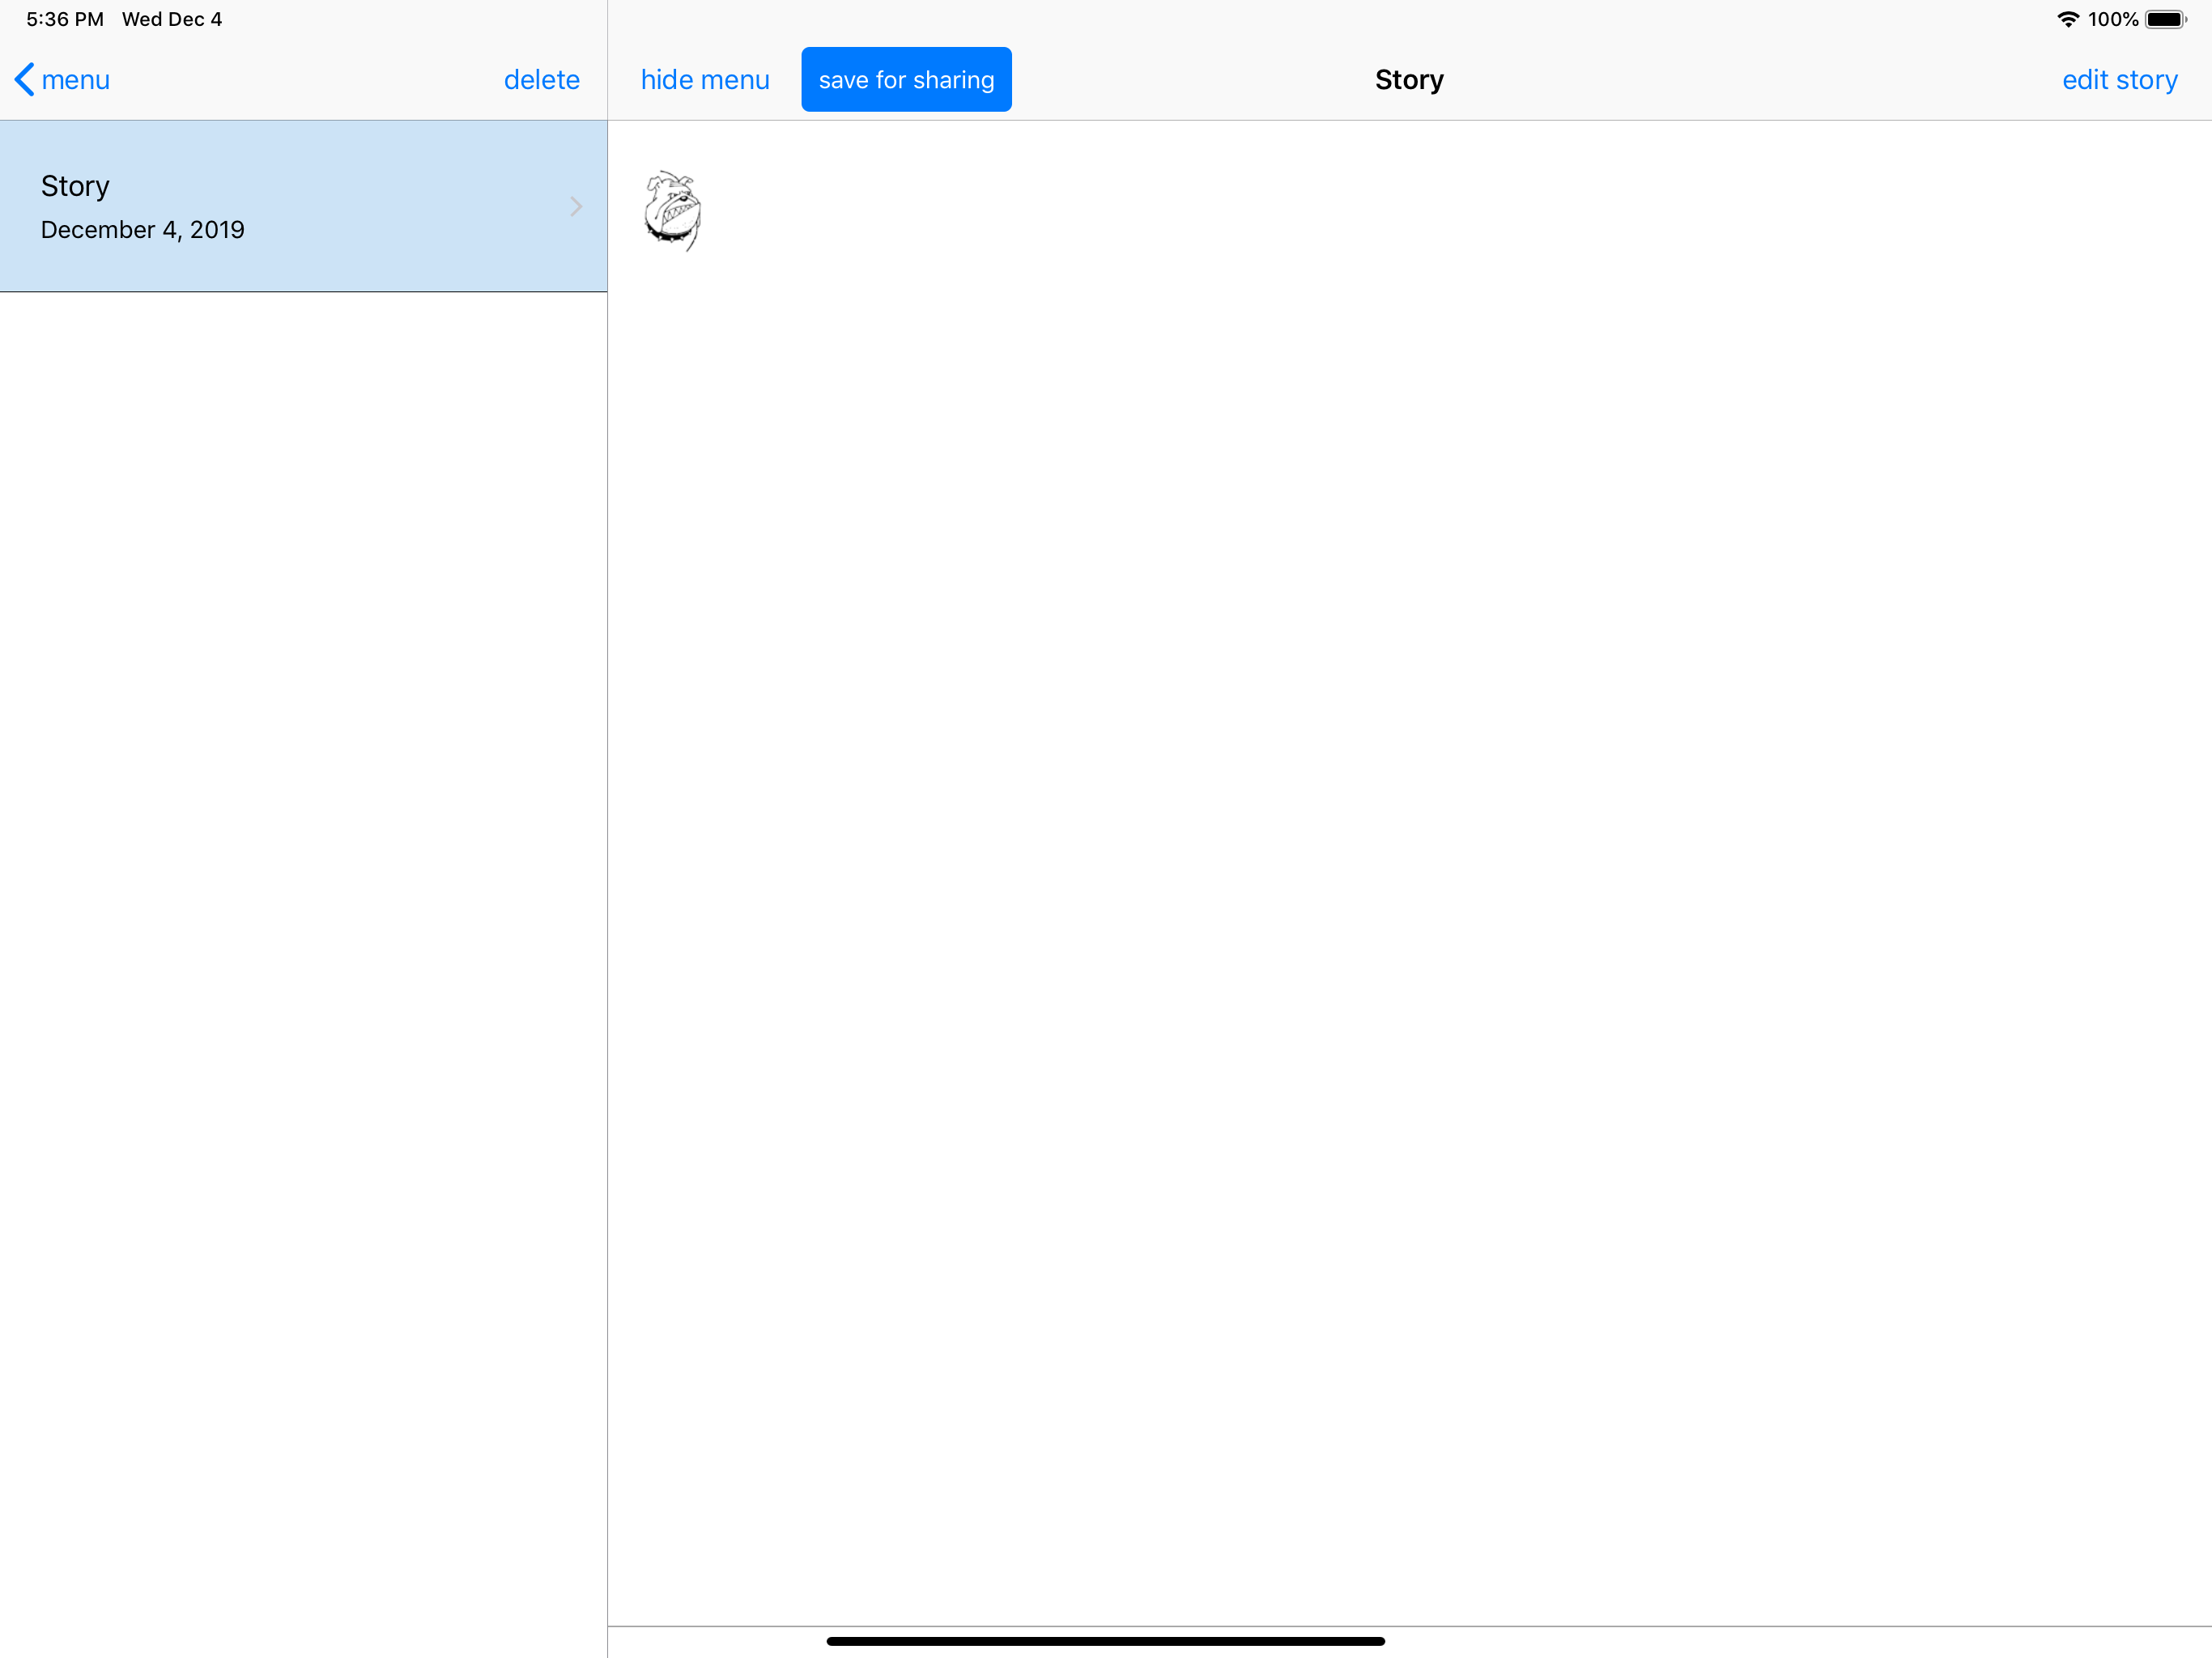
Task: Tap the battery indicator icon
Action: pos(2166,19)
